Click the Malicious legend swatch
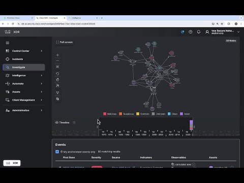The height and width of the screenshot is (183, 244). (x=105, y=114)
